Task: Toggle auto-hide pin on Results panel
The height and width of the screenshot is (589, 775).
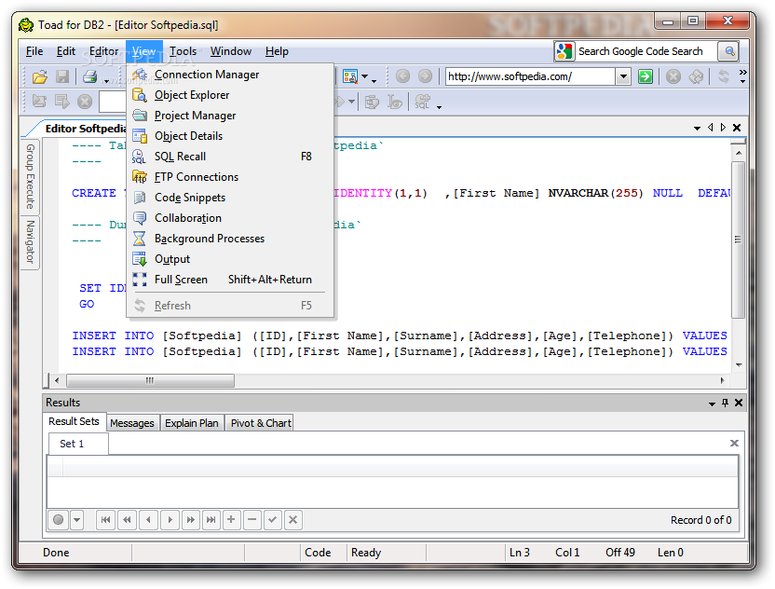Action: click(725, 403)
